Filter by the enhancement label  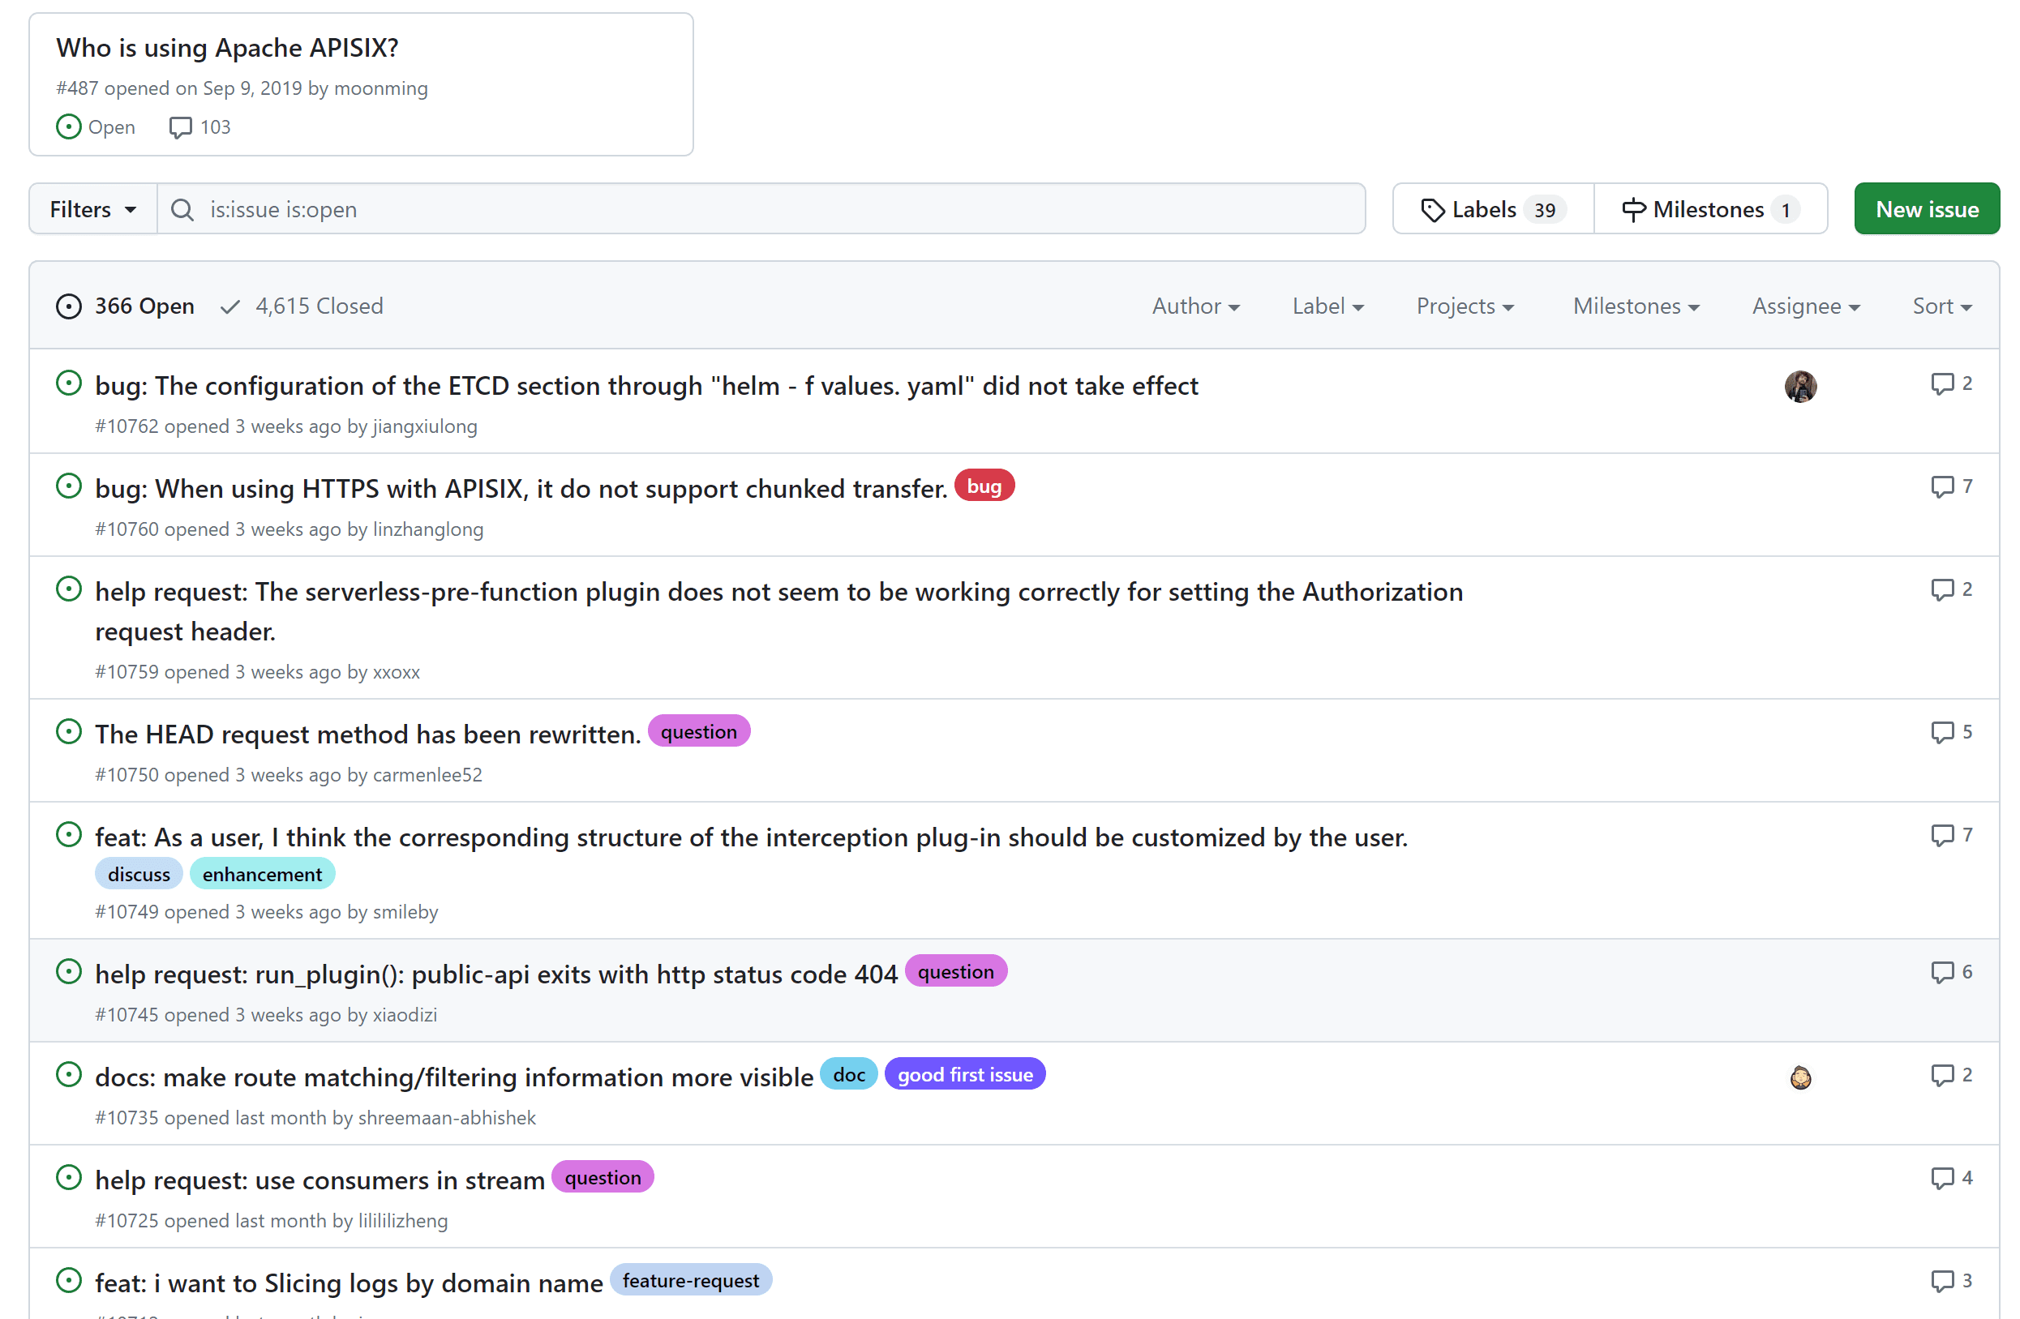click(x=262, y=875)
